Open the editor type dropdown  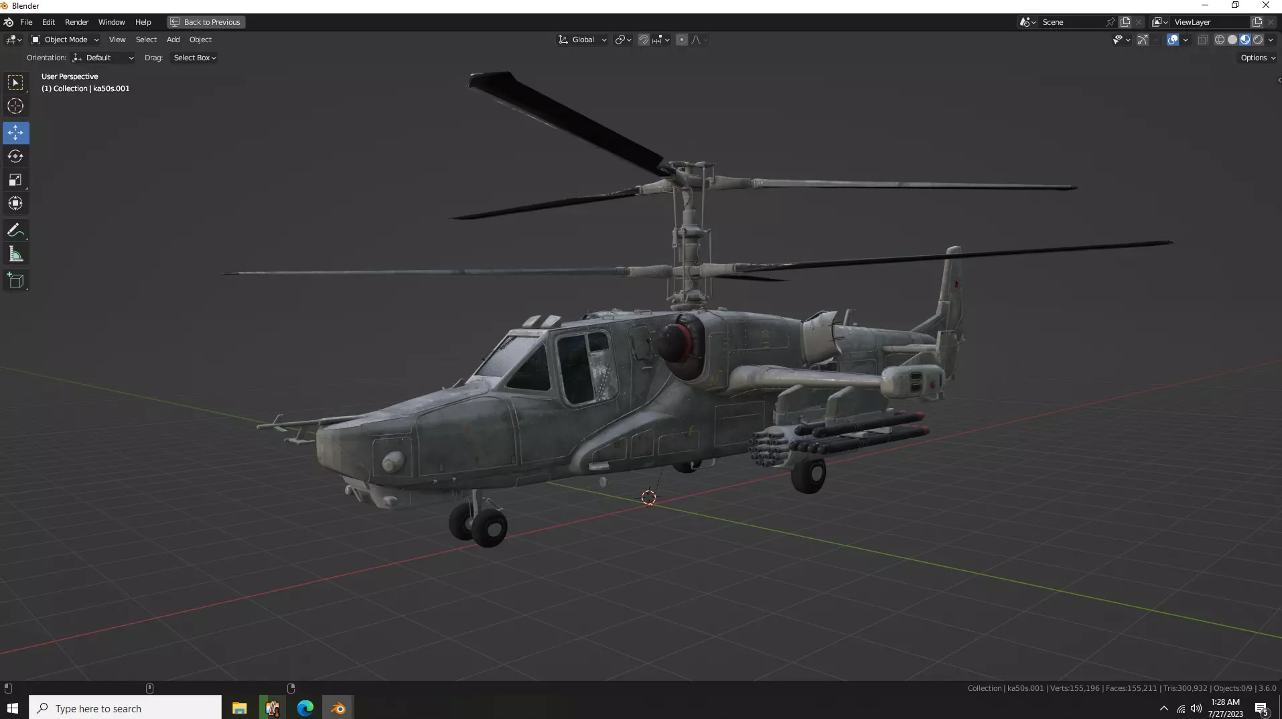(13, 40)
